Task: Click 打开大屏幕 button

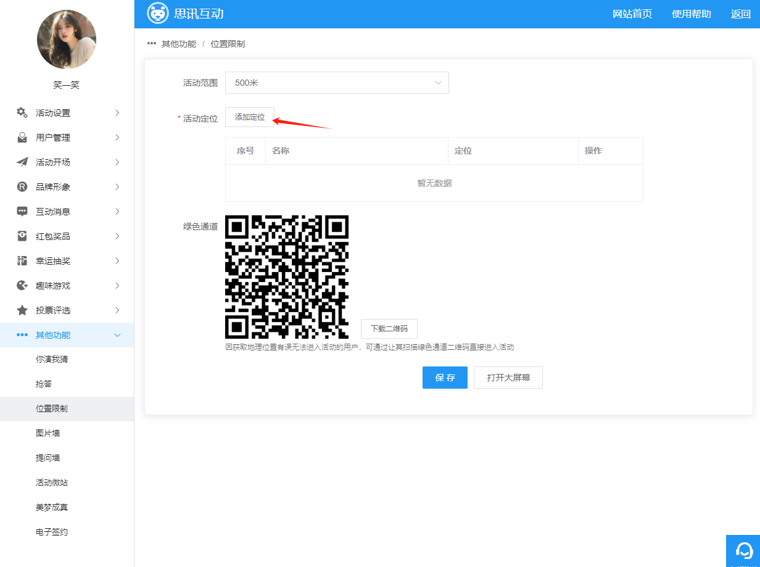Action: [x=508, y=378]
